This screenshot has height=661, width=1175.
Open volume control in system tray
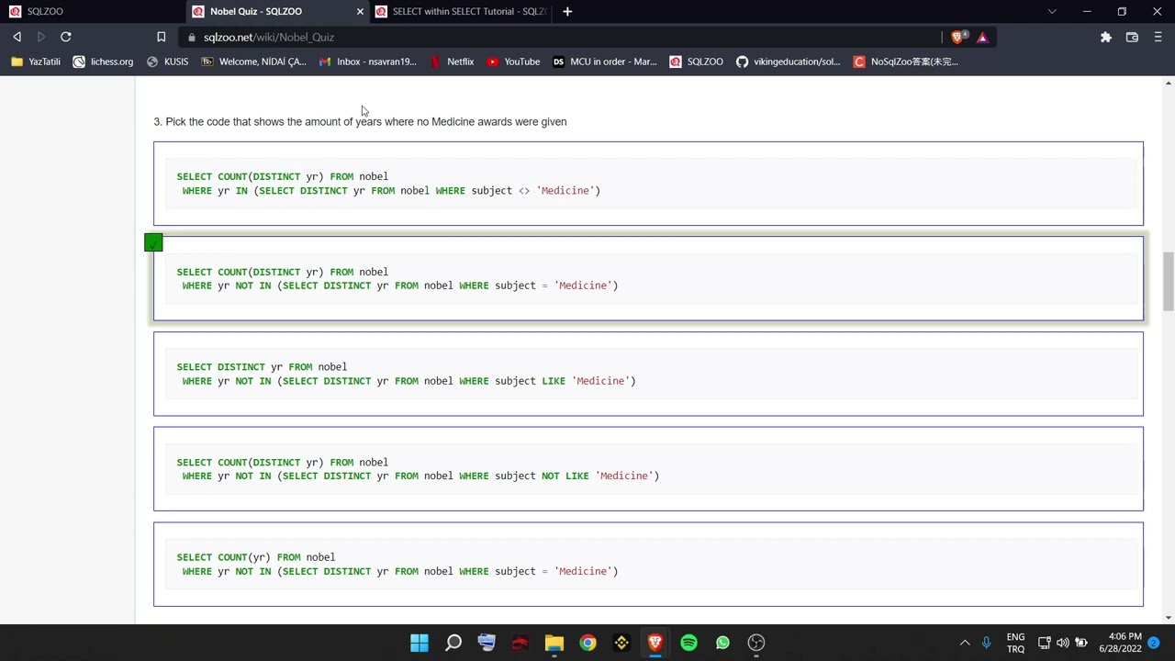(x=1063, y=643)
